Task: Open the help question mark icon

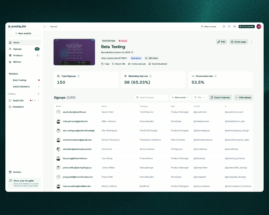Action: 229,27
